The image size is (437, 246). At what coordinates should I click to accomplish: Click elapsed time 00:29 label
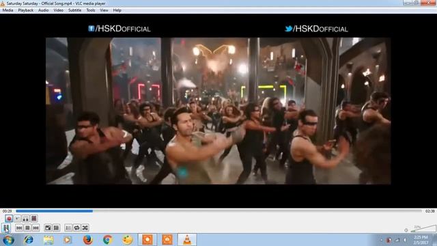pyautogui.click(x=8, y=211)
